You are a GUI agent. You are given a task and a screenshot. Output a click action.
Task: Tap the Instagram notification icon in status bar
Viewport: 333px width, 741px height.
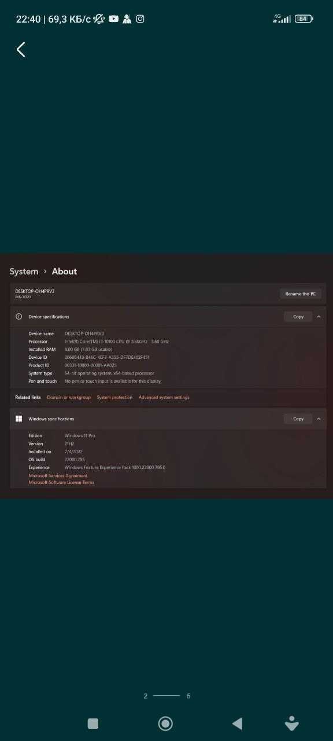pos(140,19)
